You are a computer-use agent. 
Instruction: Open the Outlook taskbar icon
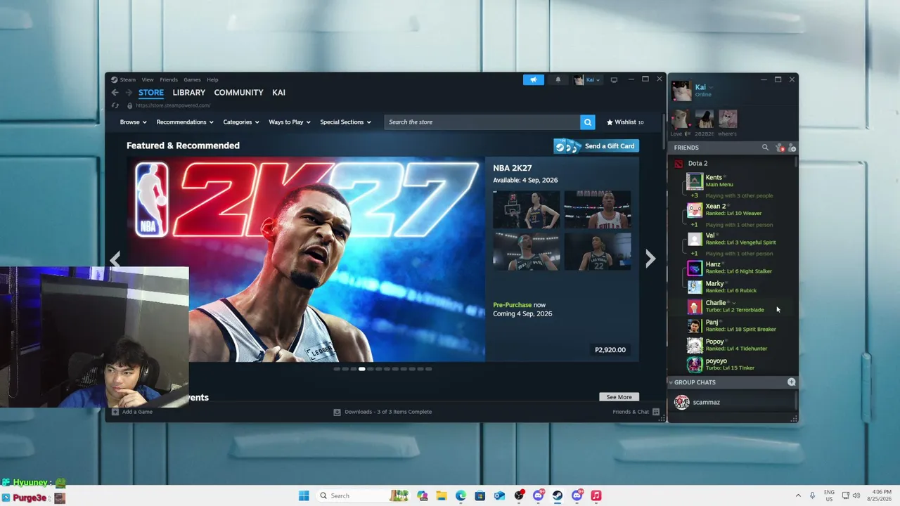(x=499, y=495)
